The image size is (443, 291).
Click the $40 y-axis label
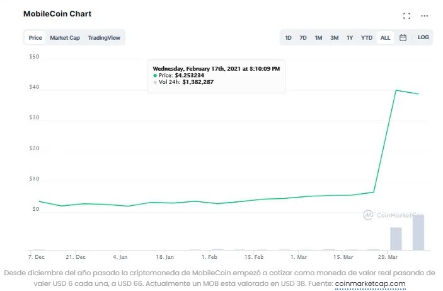click(34, 87)
